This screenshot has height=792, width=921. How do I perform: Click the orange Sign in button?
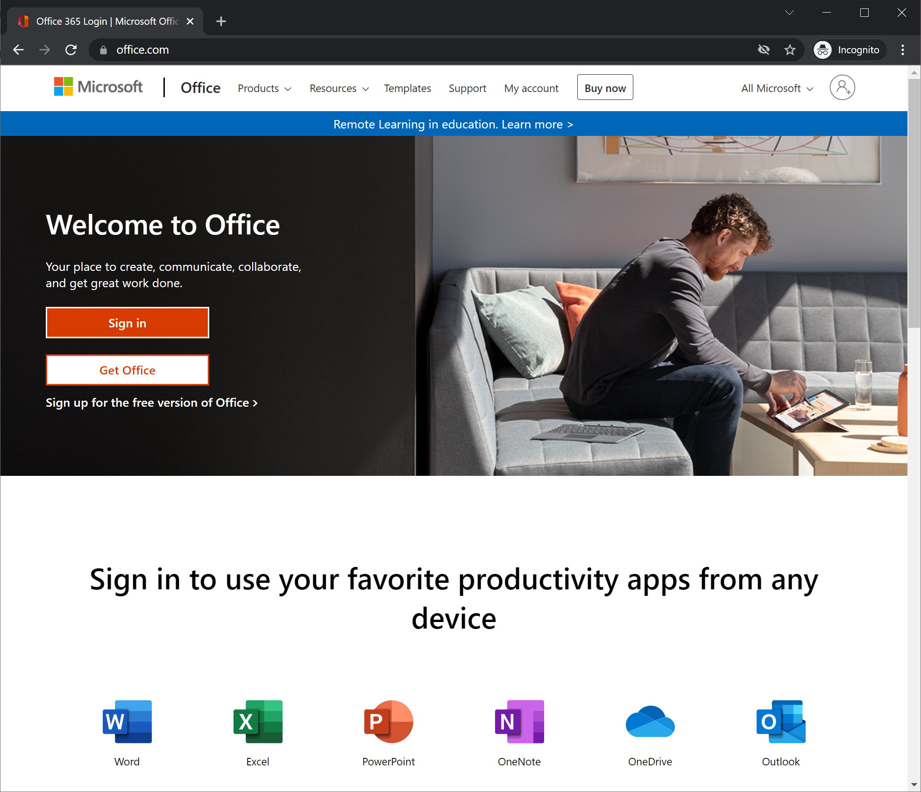click(127, 323)
